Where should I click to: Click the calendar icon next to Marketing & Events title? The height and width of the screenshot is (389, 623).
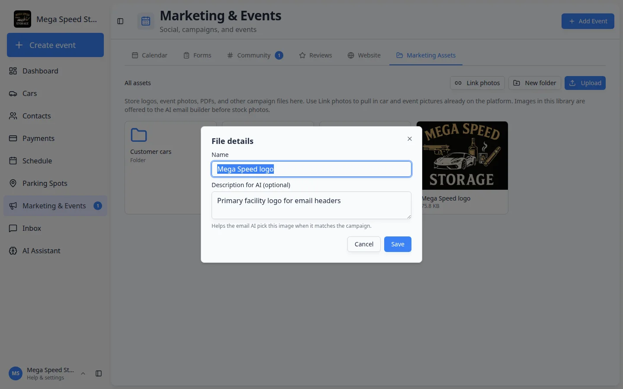[x=146, y=21]
